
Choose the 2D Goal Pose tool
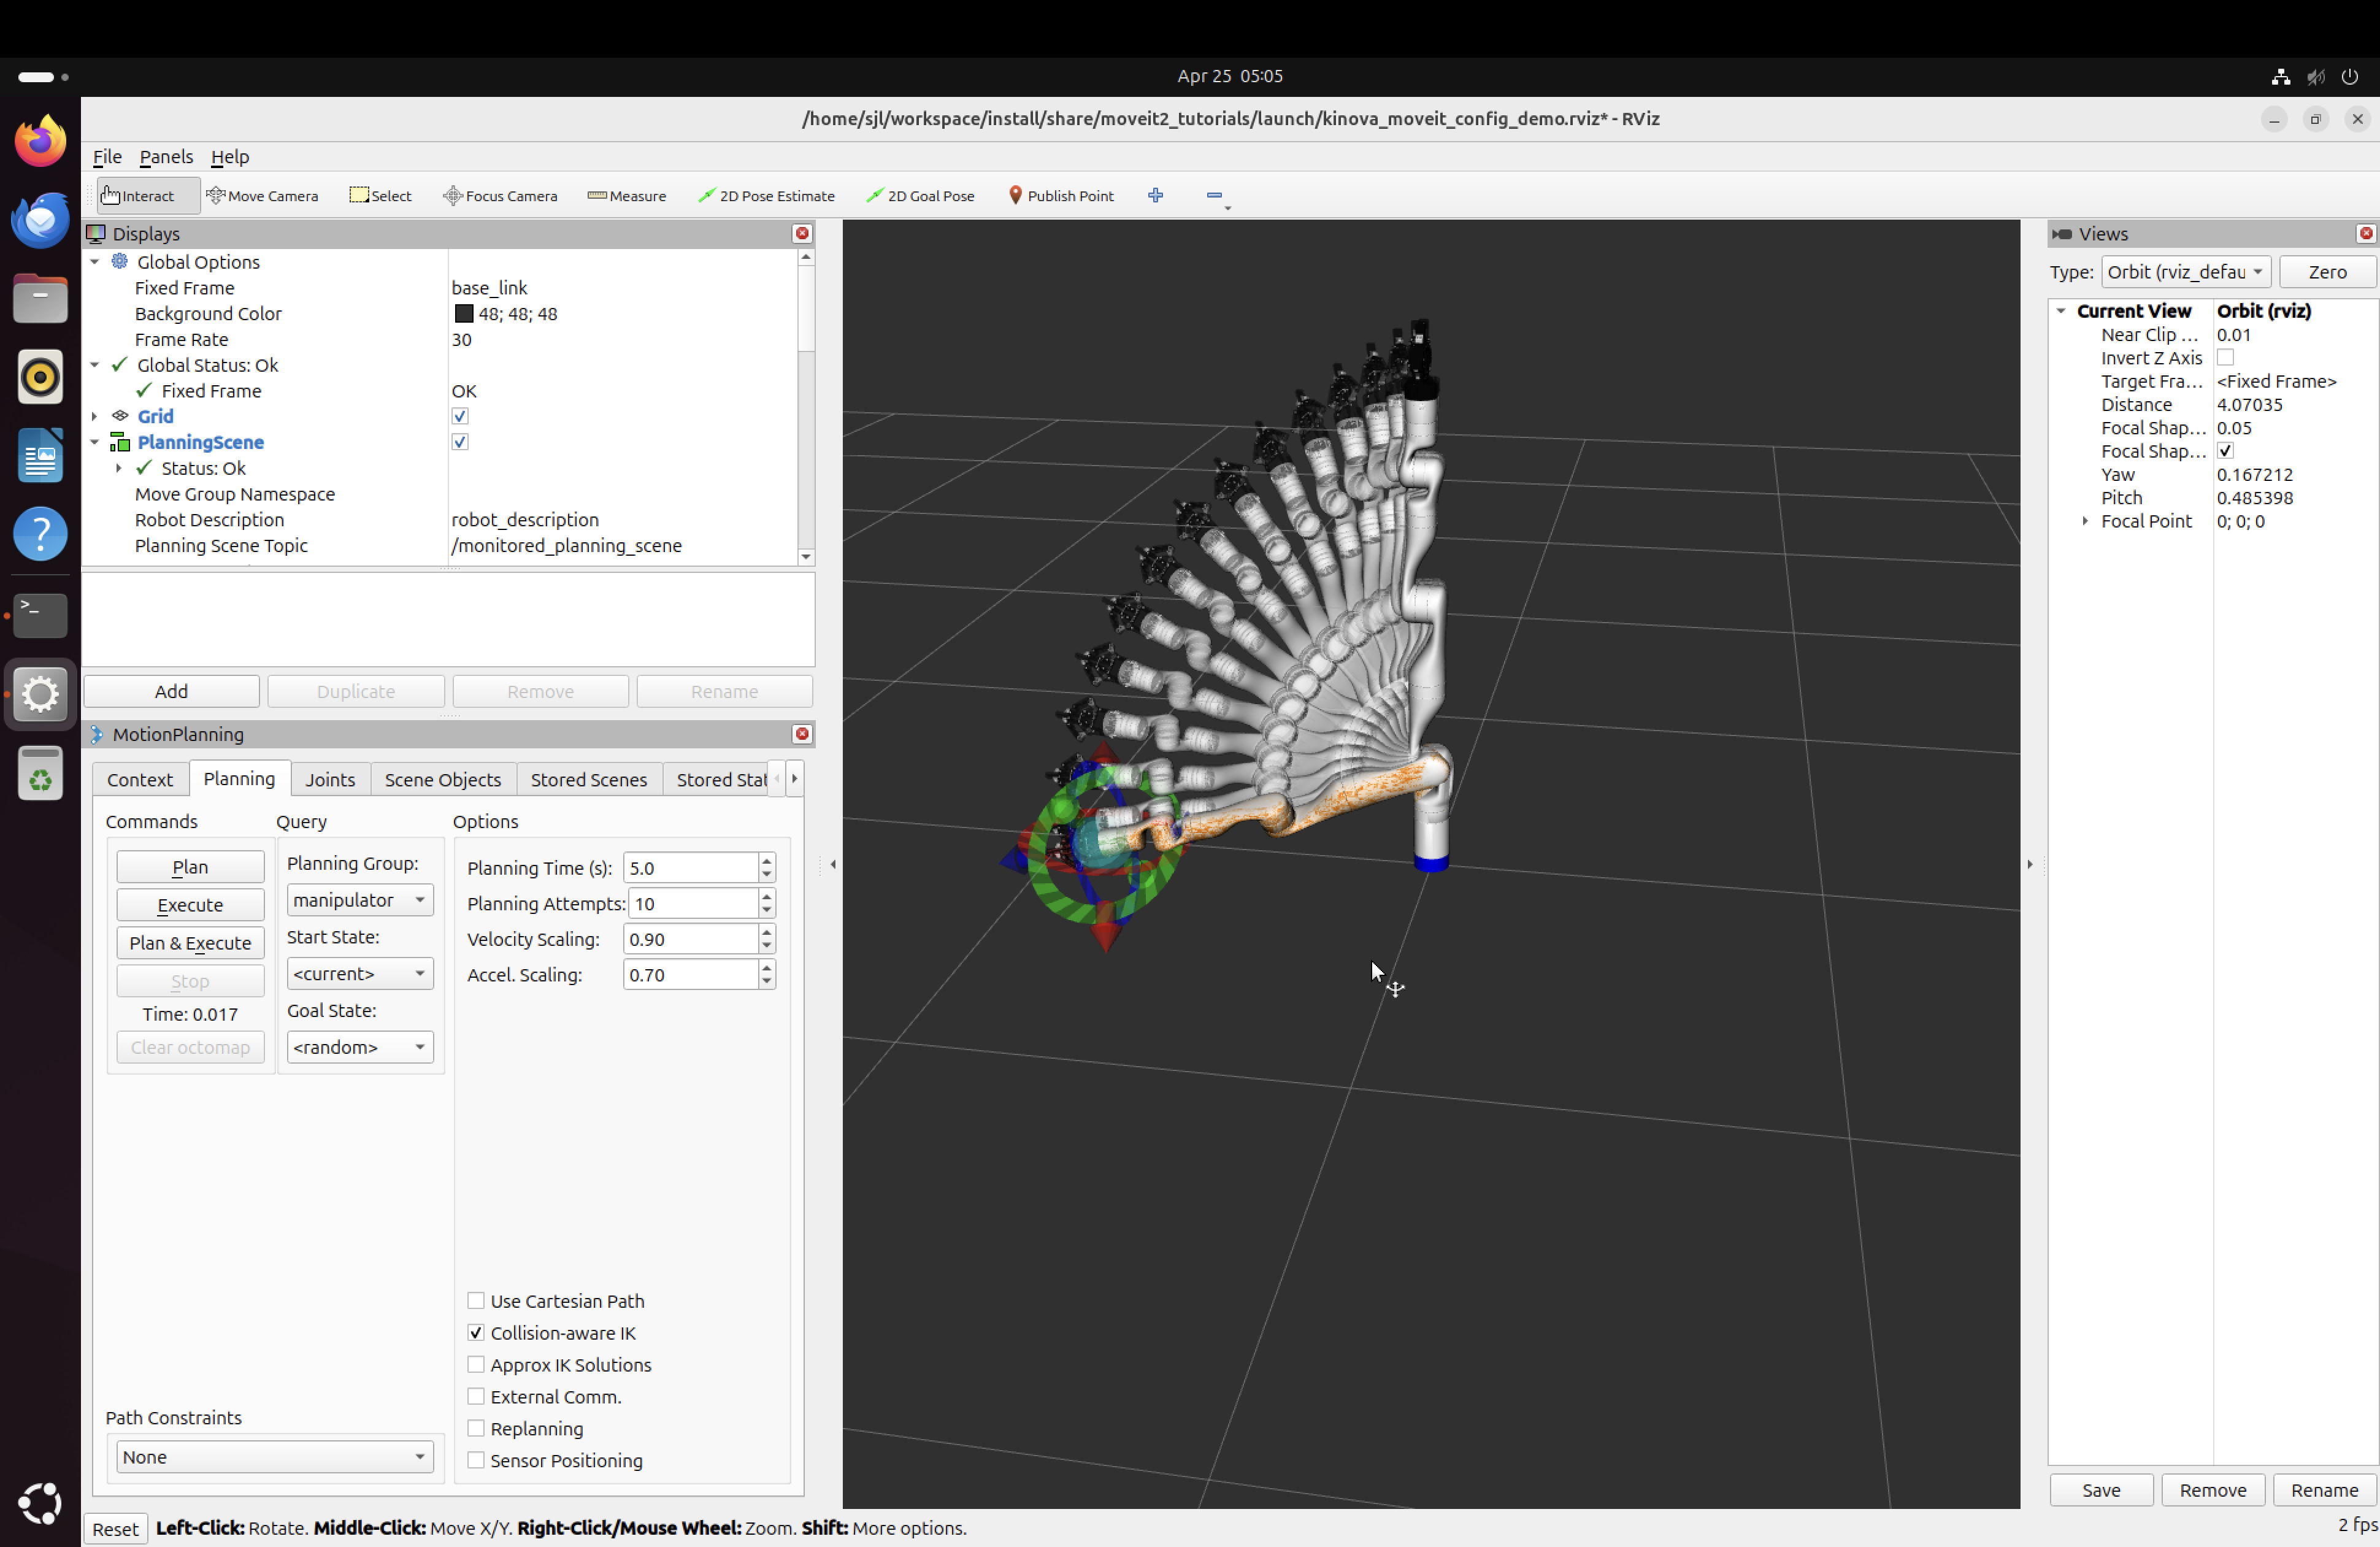(920, 196)
